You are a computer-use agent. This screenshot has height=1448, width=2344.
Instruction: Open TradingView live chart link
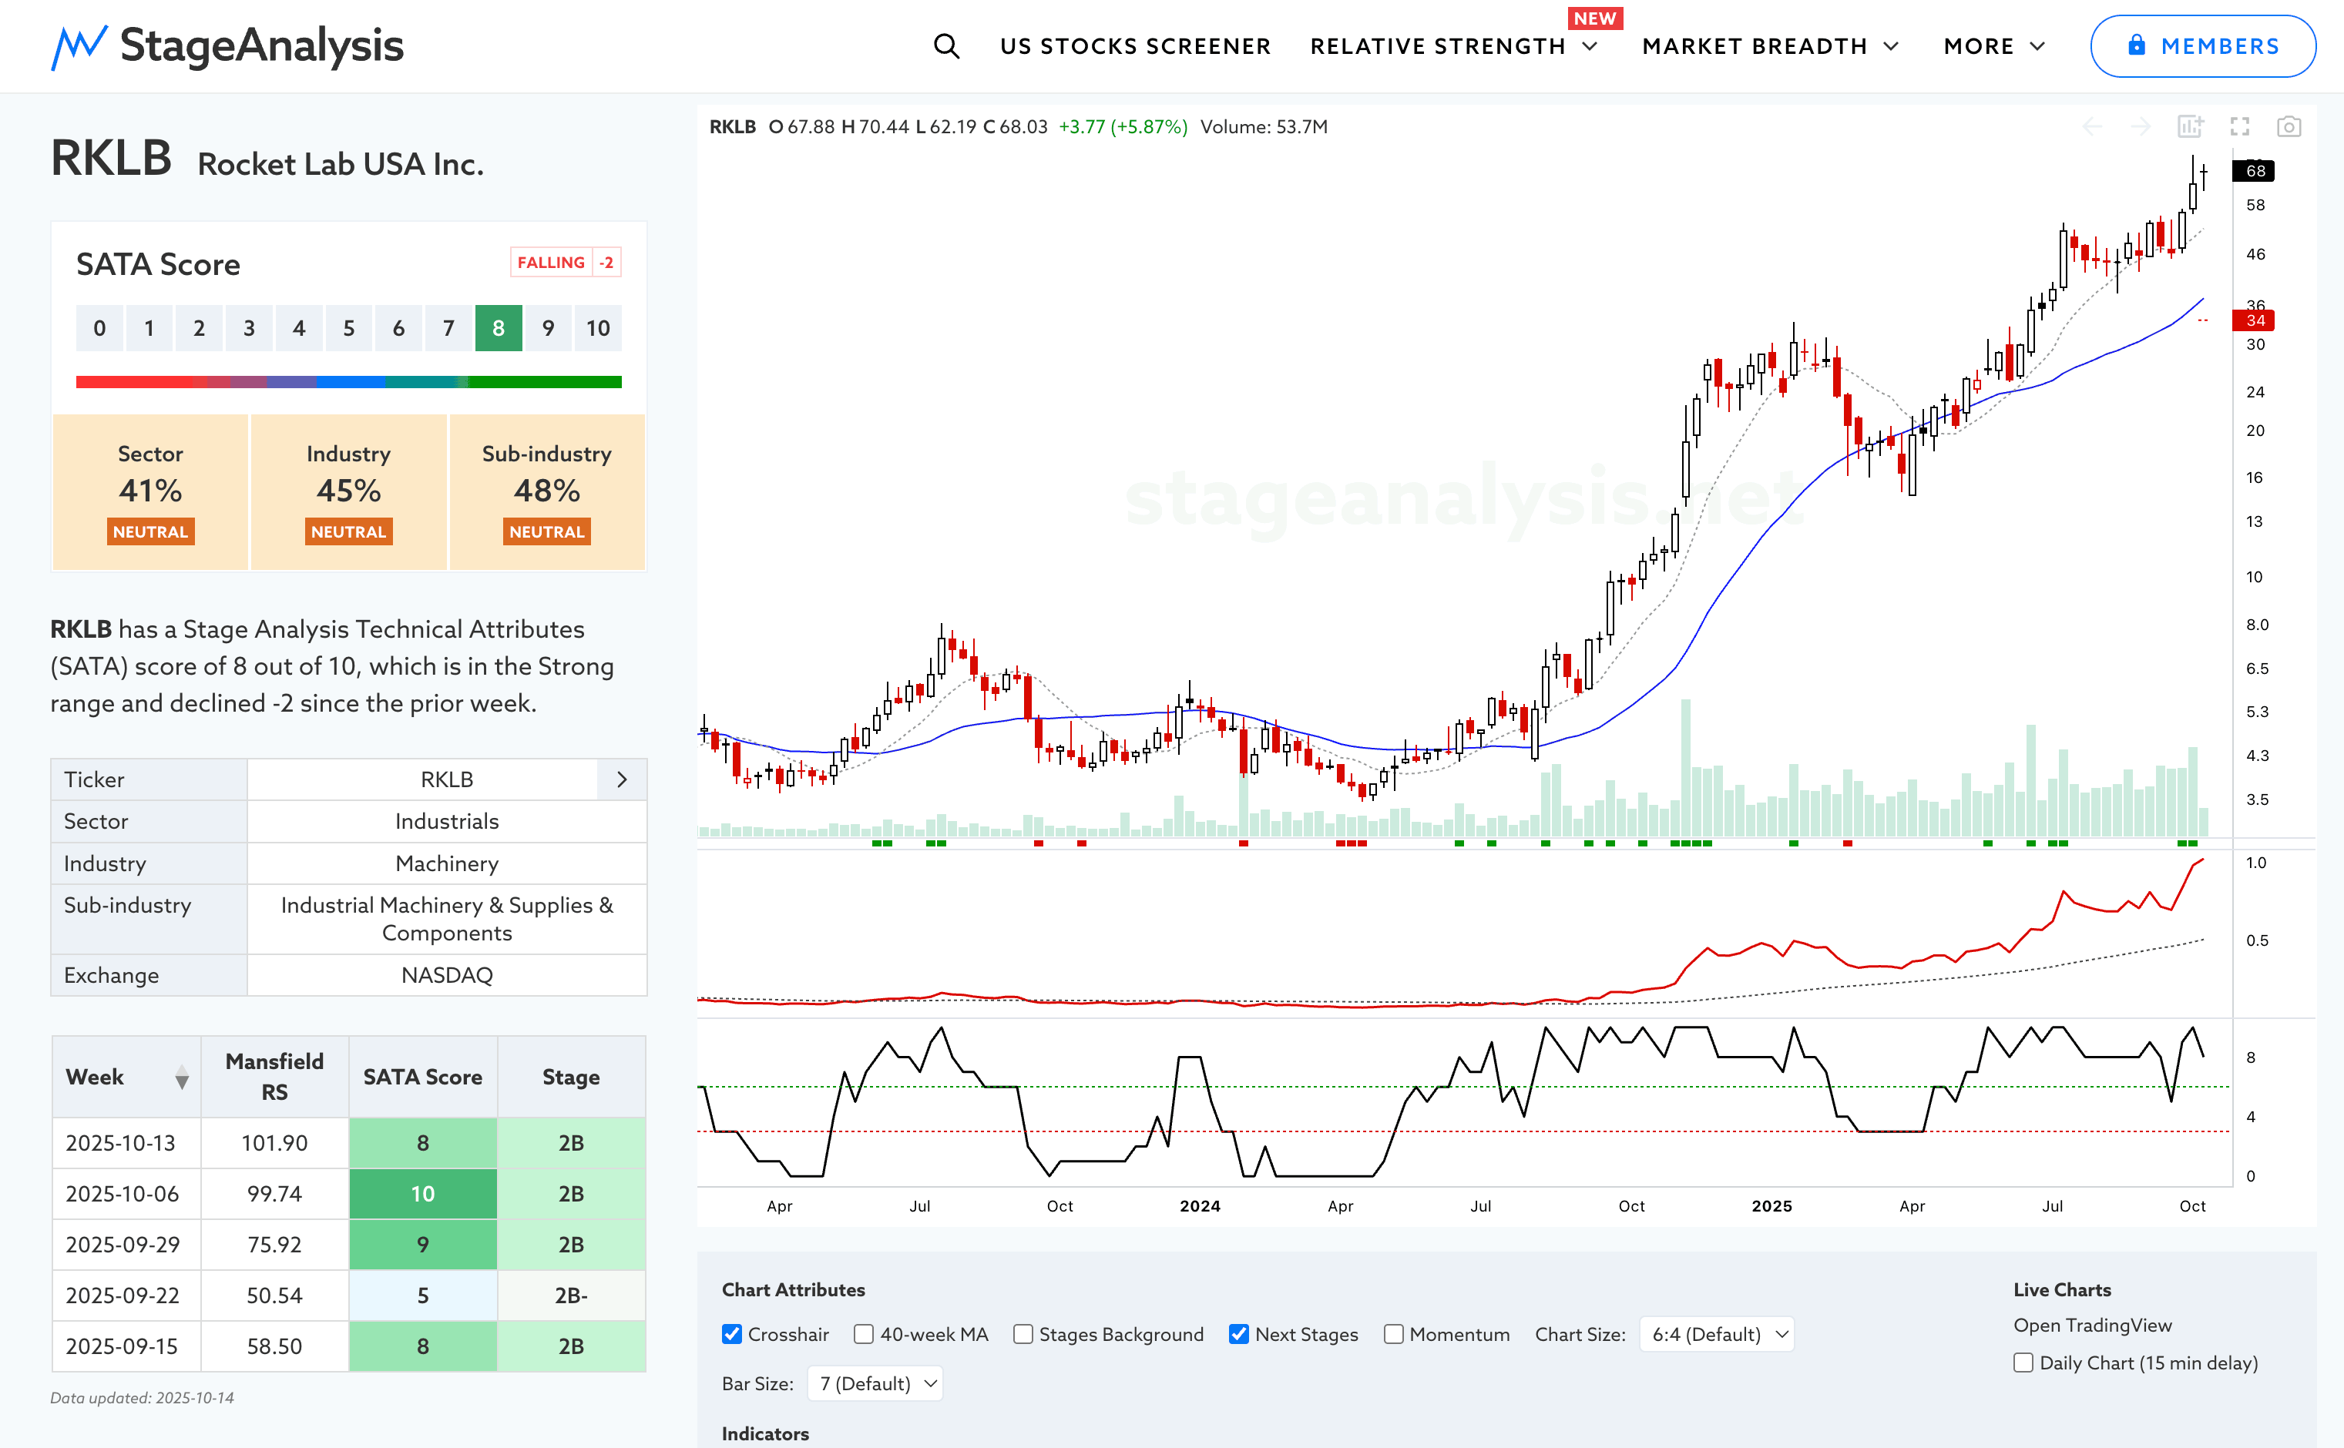coord(2092,1326)
